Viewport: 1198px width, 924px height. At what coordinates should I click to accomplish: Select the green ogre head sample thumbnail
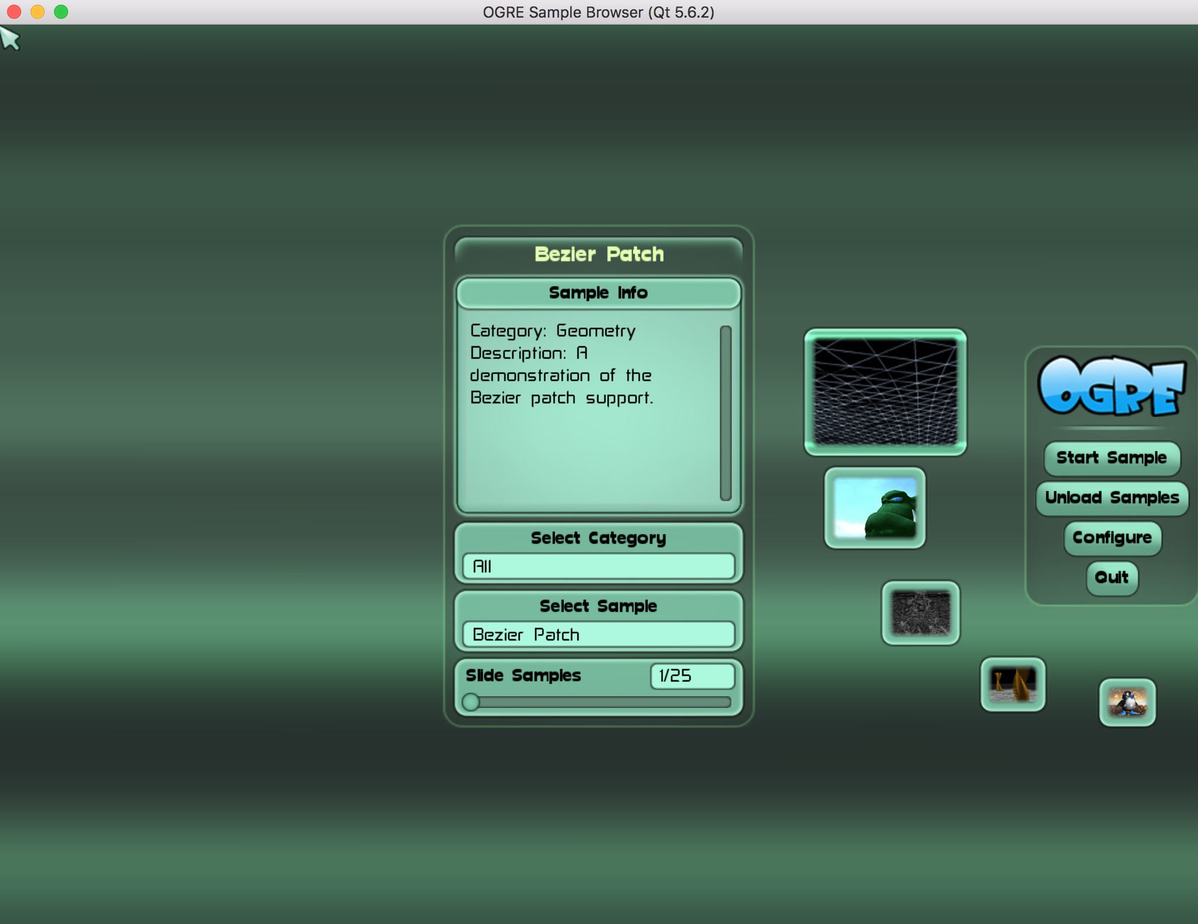point(875,508)
